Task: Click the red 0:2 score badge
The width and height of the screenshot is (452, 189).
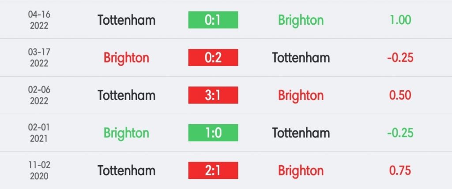Action: [213, 58]
